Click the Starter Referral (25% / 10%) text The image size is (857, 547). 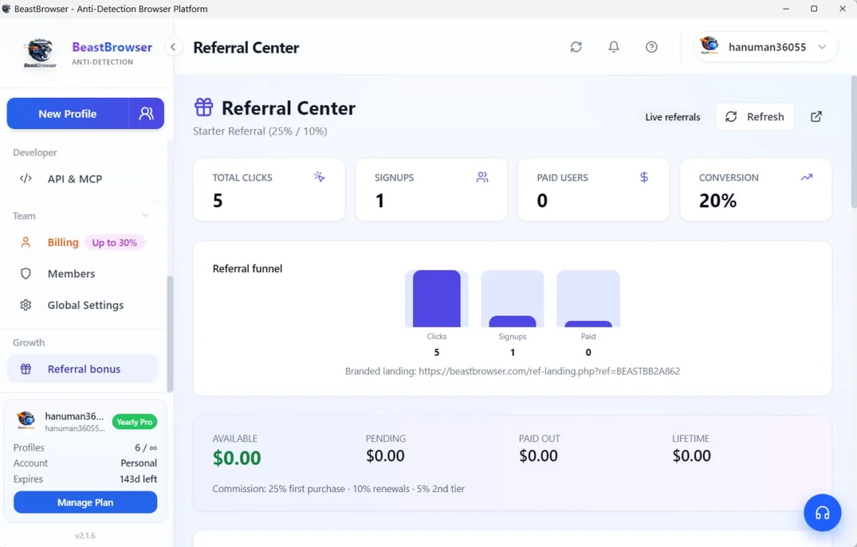(260, 131)
